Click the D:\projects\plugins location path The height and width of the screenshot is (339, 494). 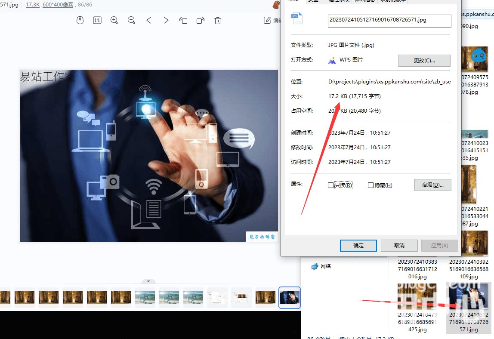tap(389, 82)
